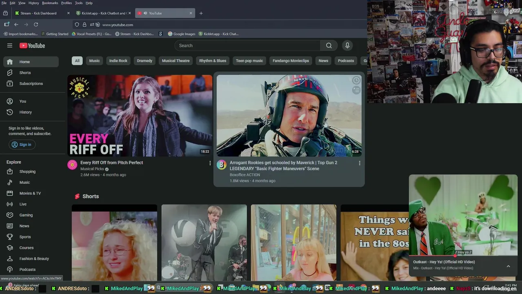522x294 pixels.
Task: Open Home in the sidebar
Action: [x=31, y=62]
